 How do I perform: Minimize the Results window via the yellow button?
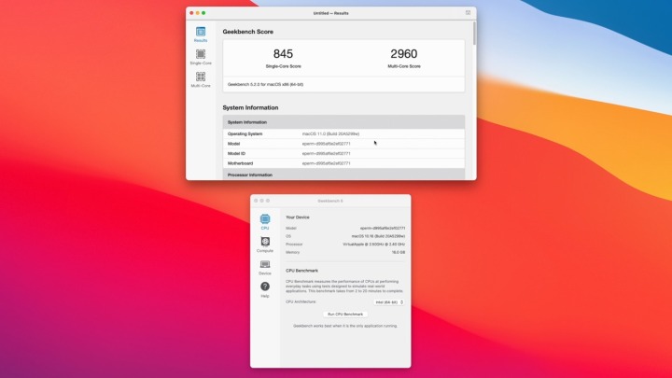(198, 13)
